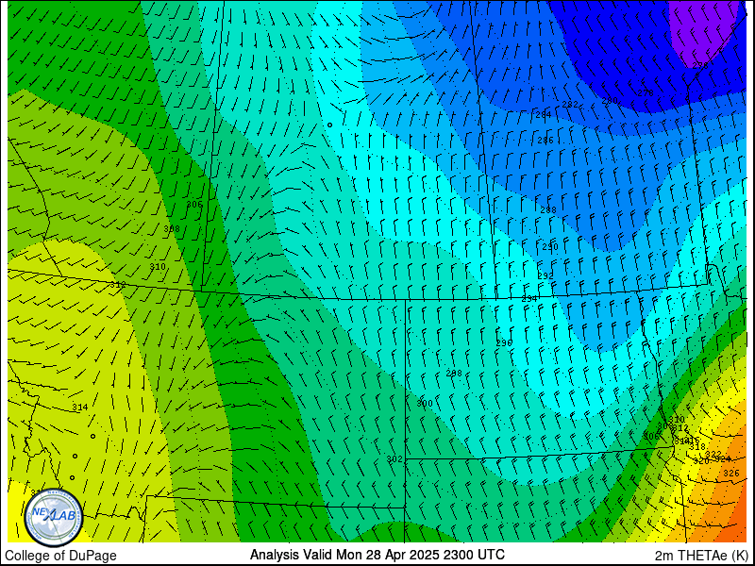
Task: Click the NEXLAB logo
Action: pos(54,517)
